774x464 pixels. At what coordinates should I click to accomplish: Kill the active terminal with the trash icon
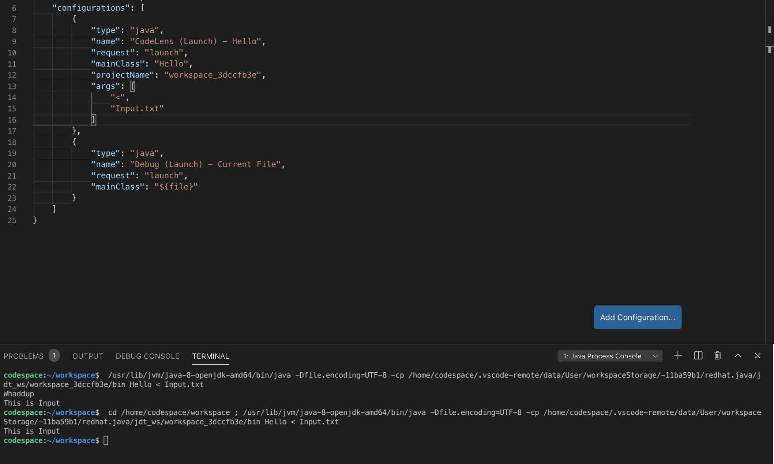click(x=717, y=355)
